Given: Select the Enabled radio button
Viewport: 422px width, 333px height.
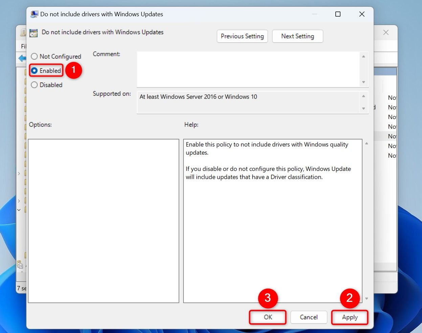Looking at the screenshot, I should [34, 71].
